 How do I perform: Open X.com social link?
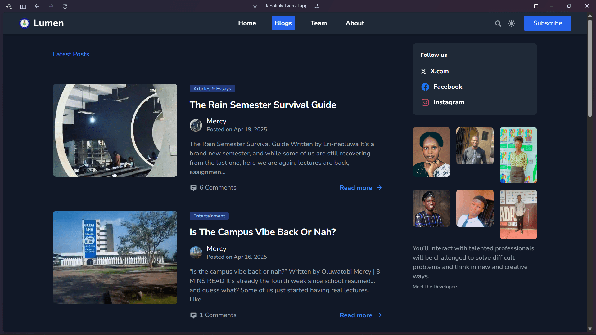[439, 71]
